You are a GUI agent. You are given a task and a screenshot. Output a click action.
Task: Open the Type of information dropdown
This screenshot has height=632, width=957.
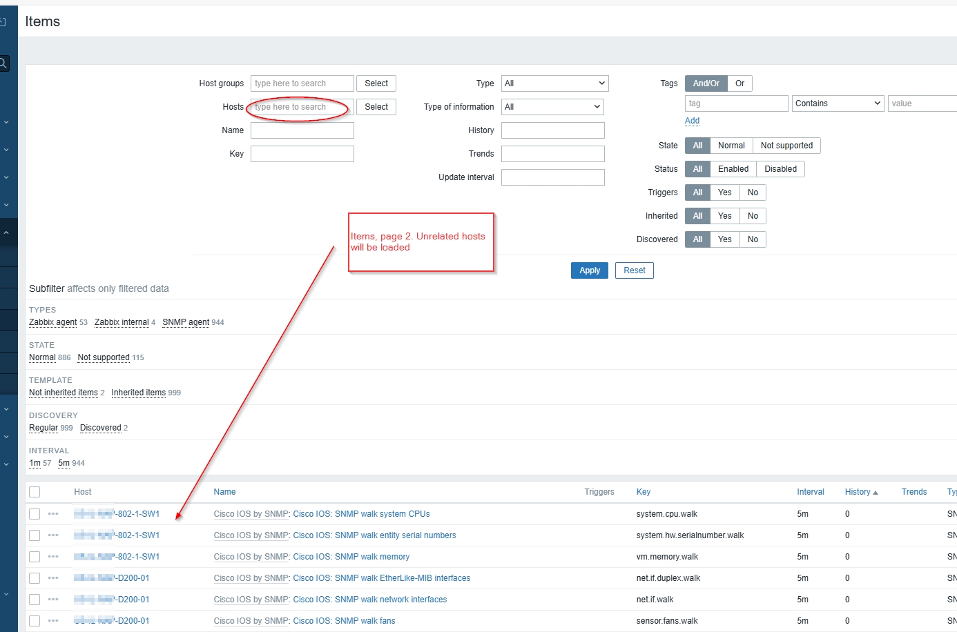pos(552,107)
